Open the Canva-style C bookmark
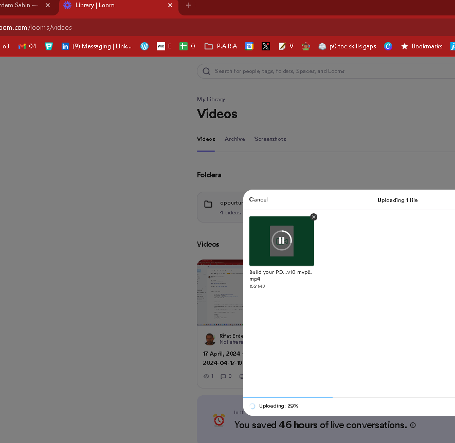 [388, 46]
